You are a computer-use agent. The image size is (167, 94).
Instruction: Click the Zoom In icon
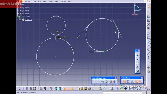tap(133, 89)
